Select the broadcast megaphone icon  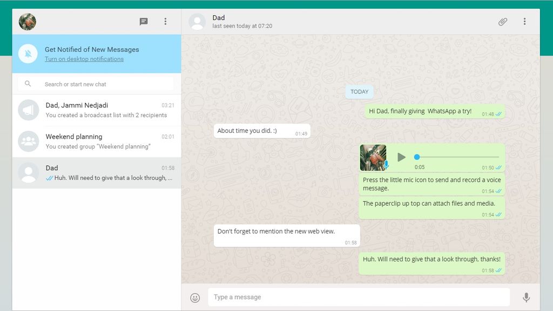(x=28, y=110)
